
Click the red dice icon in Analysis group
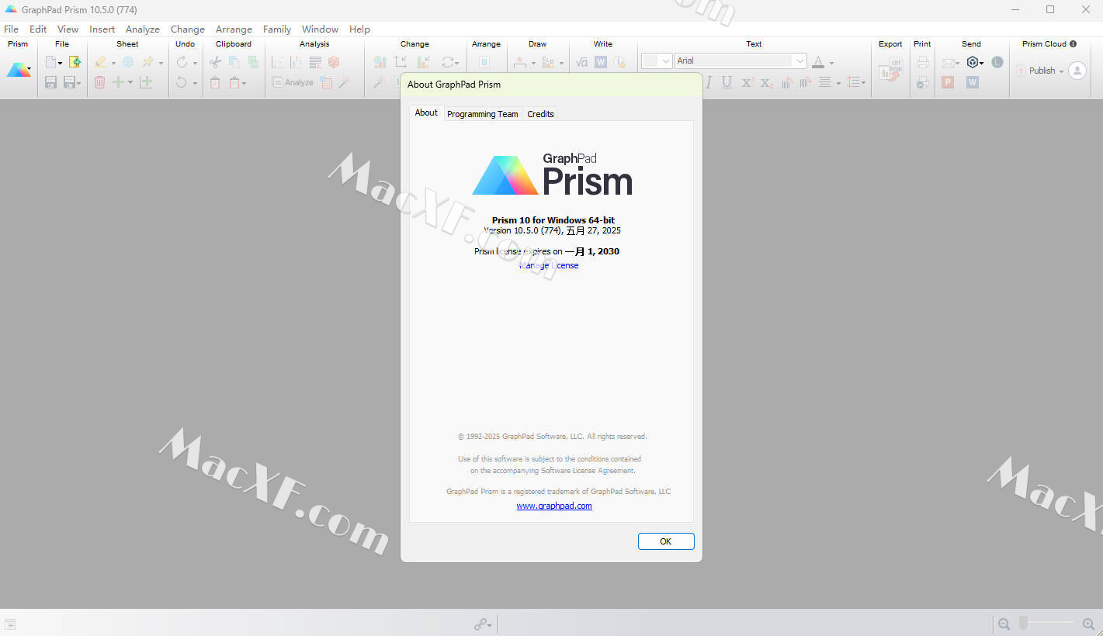point(334,62)
